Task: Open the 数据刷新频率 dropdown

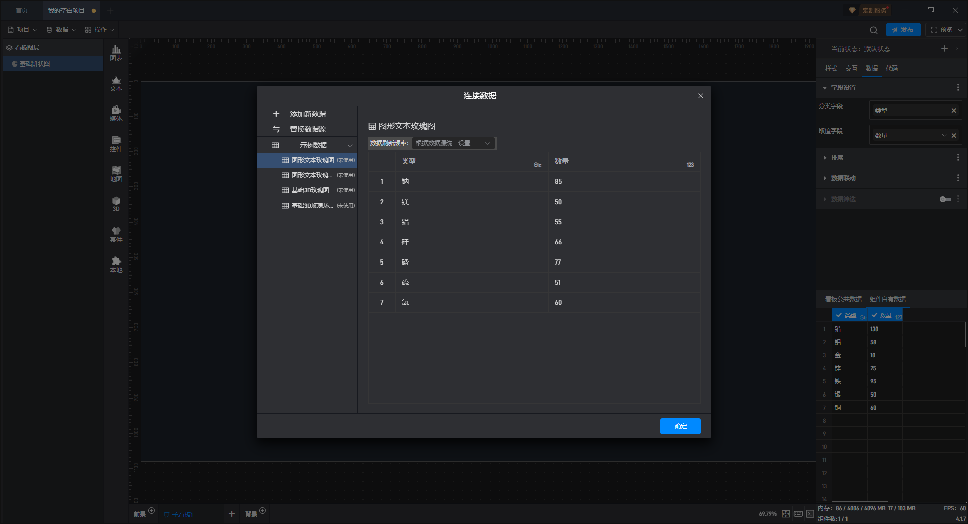Action: pos(453,143)
